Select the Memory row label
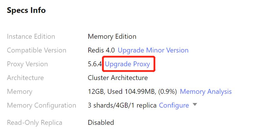 click(20, 92)
